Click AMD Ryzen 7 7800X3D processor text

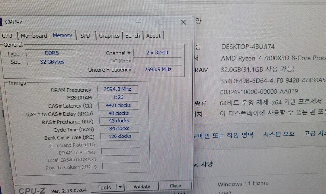[273, 58]
